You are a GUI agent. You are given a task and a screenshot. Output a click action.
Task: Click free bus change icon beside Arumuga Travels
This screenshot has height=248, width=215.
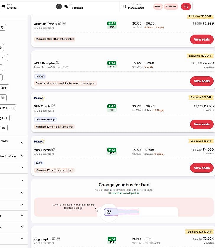click(59, 23)
